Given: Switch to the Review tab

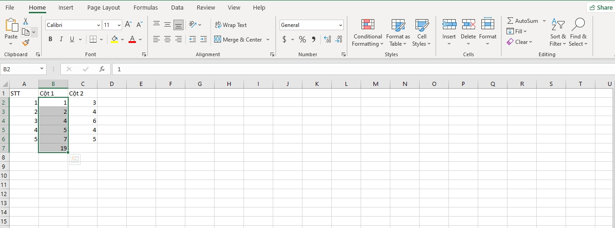Looking at the screenshot, I should click(x=206, y=7).
